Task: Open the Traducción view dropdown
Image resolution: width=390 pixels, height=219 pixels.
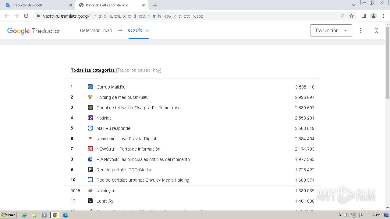Action: 331,30
